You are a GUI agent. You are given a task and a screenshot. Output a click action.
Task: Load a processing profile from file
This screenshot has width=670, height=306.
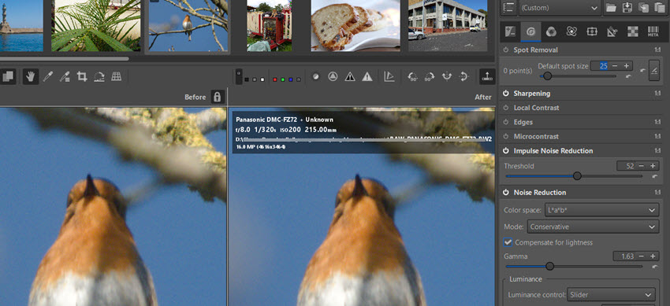(x=611, y=8)
